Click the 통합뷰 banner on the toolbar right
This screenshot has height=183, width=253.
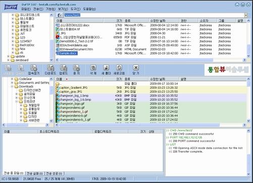(228, 70)
